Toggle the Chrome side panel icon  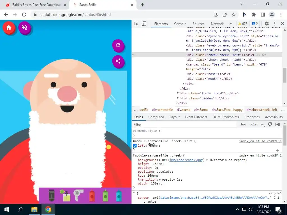(x=263, y=15)
